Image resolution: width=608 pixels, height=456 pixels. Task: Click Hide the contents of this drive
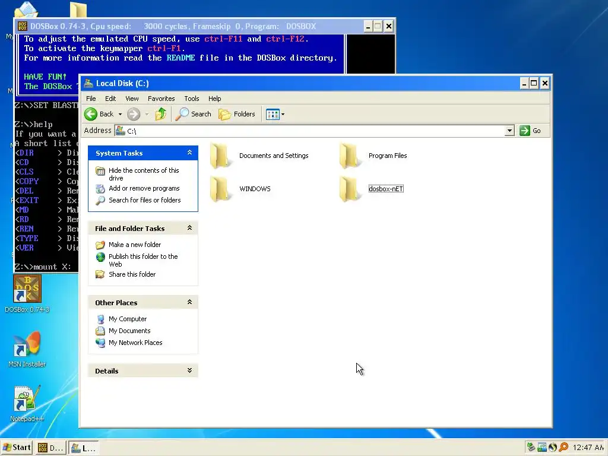144,174
